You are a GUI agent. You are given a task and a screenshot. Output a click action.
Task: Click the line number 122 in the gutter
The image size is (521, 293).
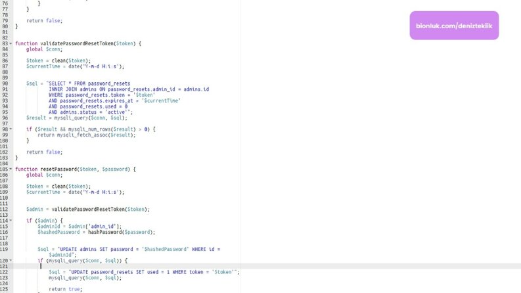tap(4, 272)
